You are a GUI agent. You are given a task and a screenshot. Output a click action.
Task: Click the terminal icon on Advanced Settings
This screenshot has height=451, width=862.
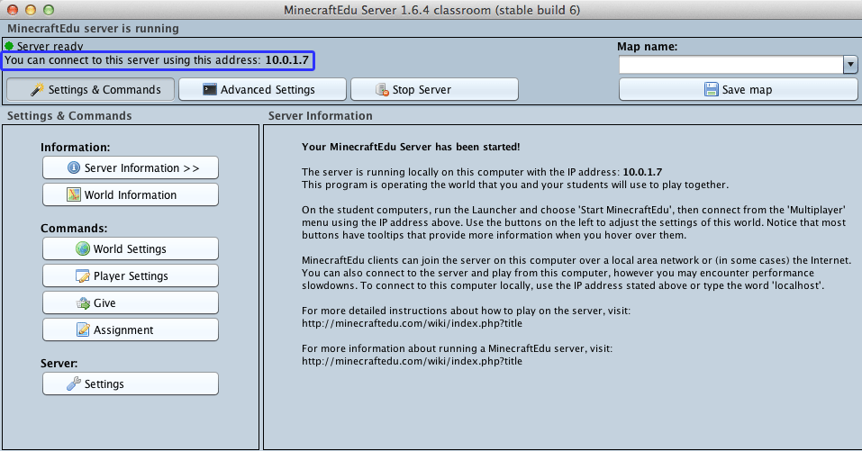tap(210, 89)
